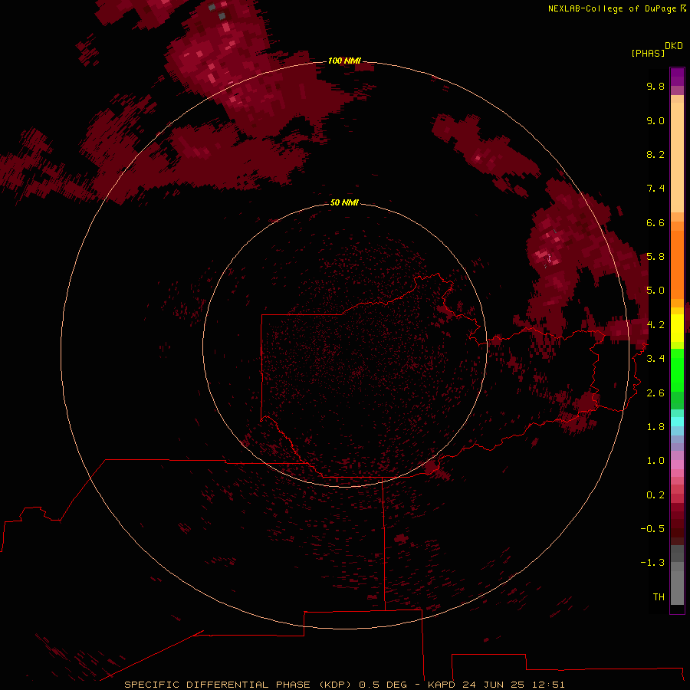The height and width of the screenshot is (690, 690).
Task: Click the SPECIFIC DIFFERENTIAL PHASE (KDP) product title
Action: 238,685
